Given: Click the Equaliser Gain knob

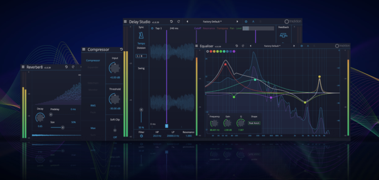Looking at the screenshot, I should point(228,123).
